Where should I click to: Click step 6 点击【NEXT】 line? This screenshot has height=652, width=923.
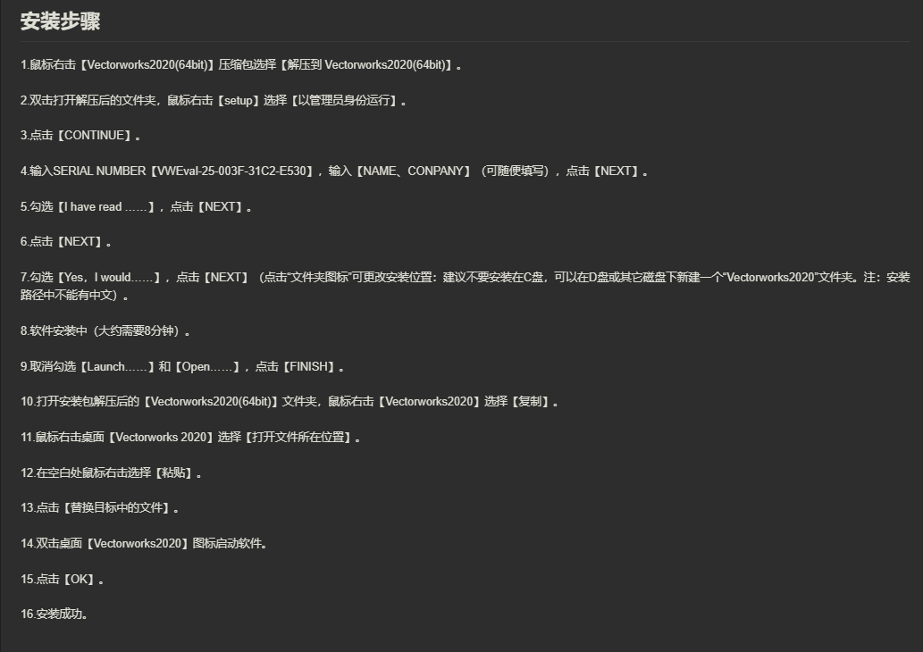(x=66, y=241)
